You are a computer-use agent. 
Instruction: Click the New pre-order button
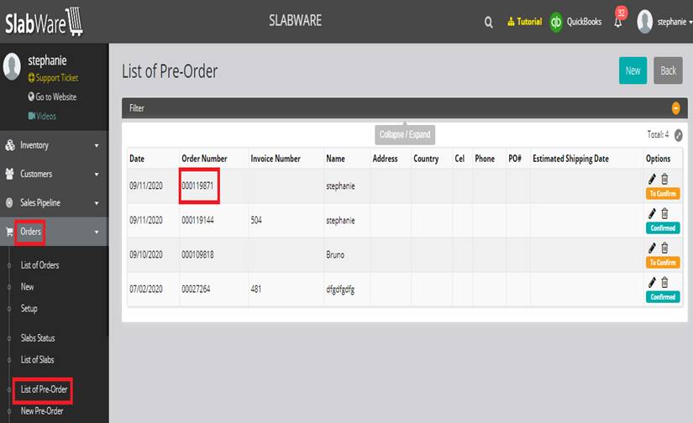coord(633,70)
